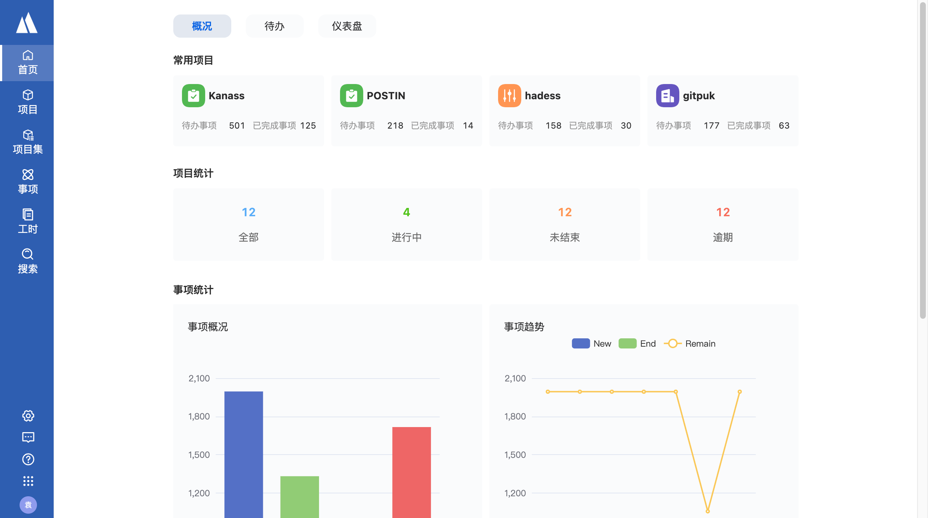
Task: Click POSTIN 待办事项 count 218
Action: pyautogui.click(x=395, y=125)
